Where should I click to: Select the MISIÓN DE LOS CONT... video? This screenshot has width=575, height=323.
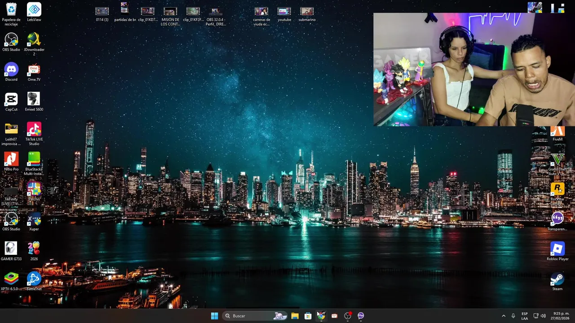[x=170, y=16]
